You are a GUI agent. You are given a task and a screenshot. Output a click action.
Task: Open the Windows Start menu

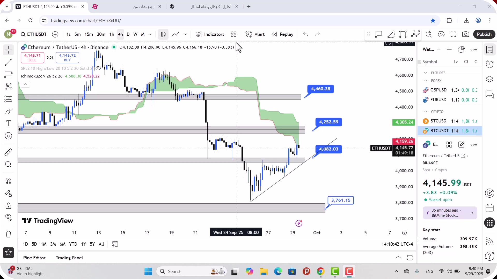tap(148, 272)
